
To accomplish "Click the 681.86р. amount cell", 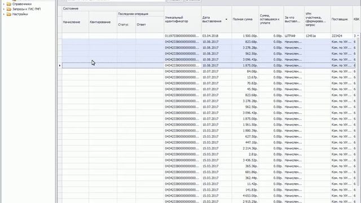I will (x=245, y=172).
